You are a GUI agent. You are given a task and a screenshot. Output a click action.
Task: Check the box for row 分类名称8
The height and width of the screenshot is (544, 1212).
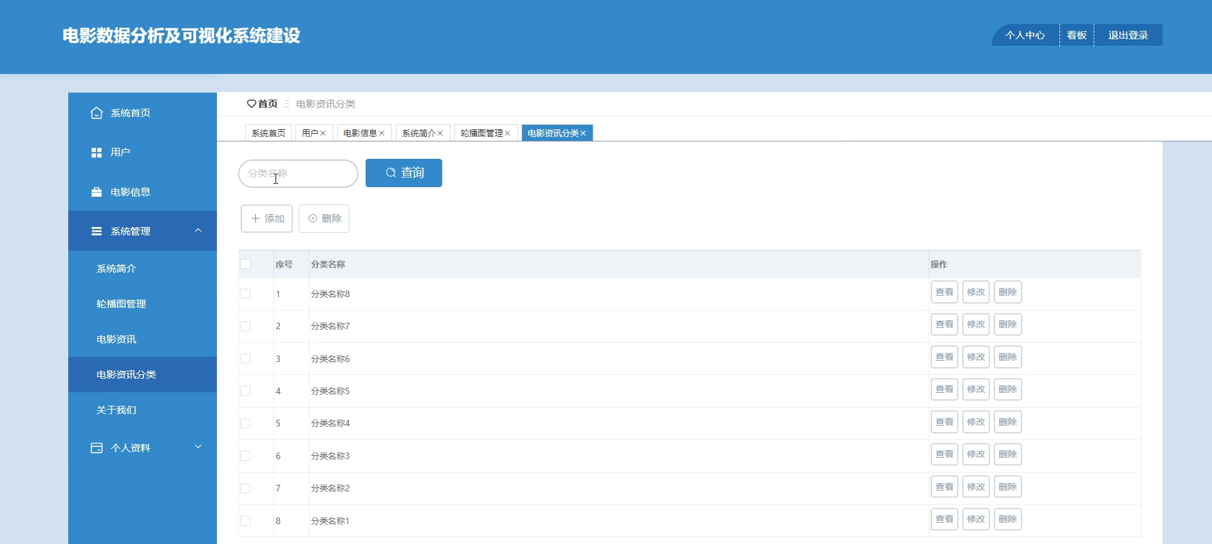245,294
